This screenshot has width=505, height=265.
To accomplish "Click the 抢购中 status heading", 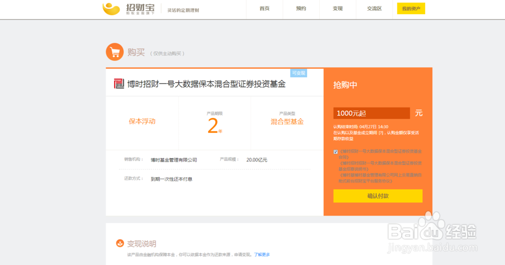I will (345, 85).
